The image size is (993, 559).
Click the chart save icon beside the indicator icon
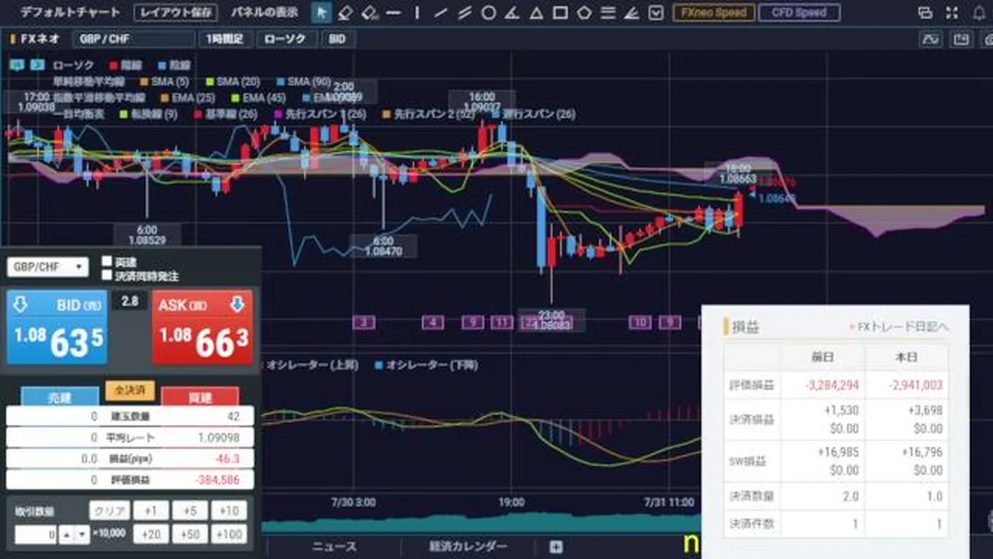(961, 39)
